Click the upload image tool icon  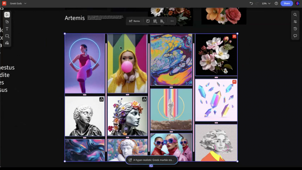(x=7, y=43)
